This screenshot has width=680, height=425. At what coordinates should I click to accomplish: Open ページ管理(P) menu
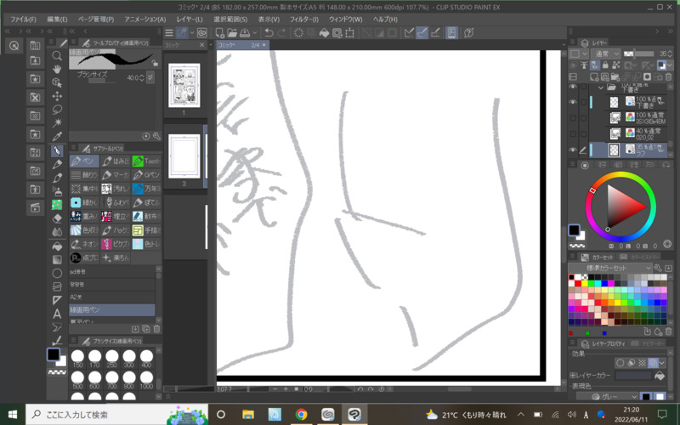point(95,19)
